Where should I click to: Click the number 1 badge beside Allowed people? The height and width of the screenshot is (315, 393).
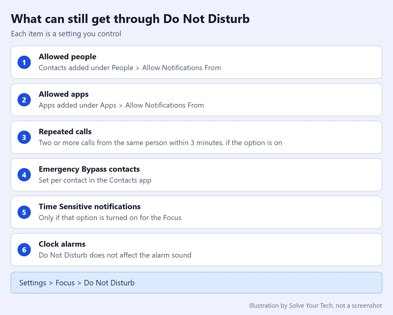[x=24, y=63]
